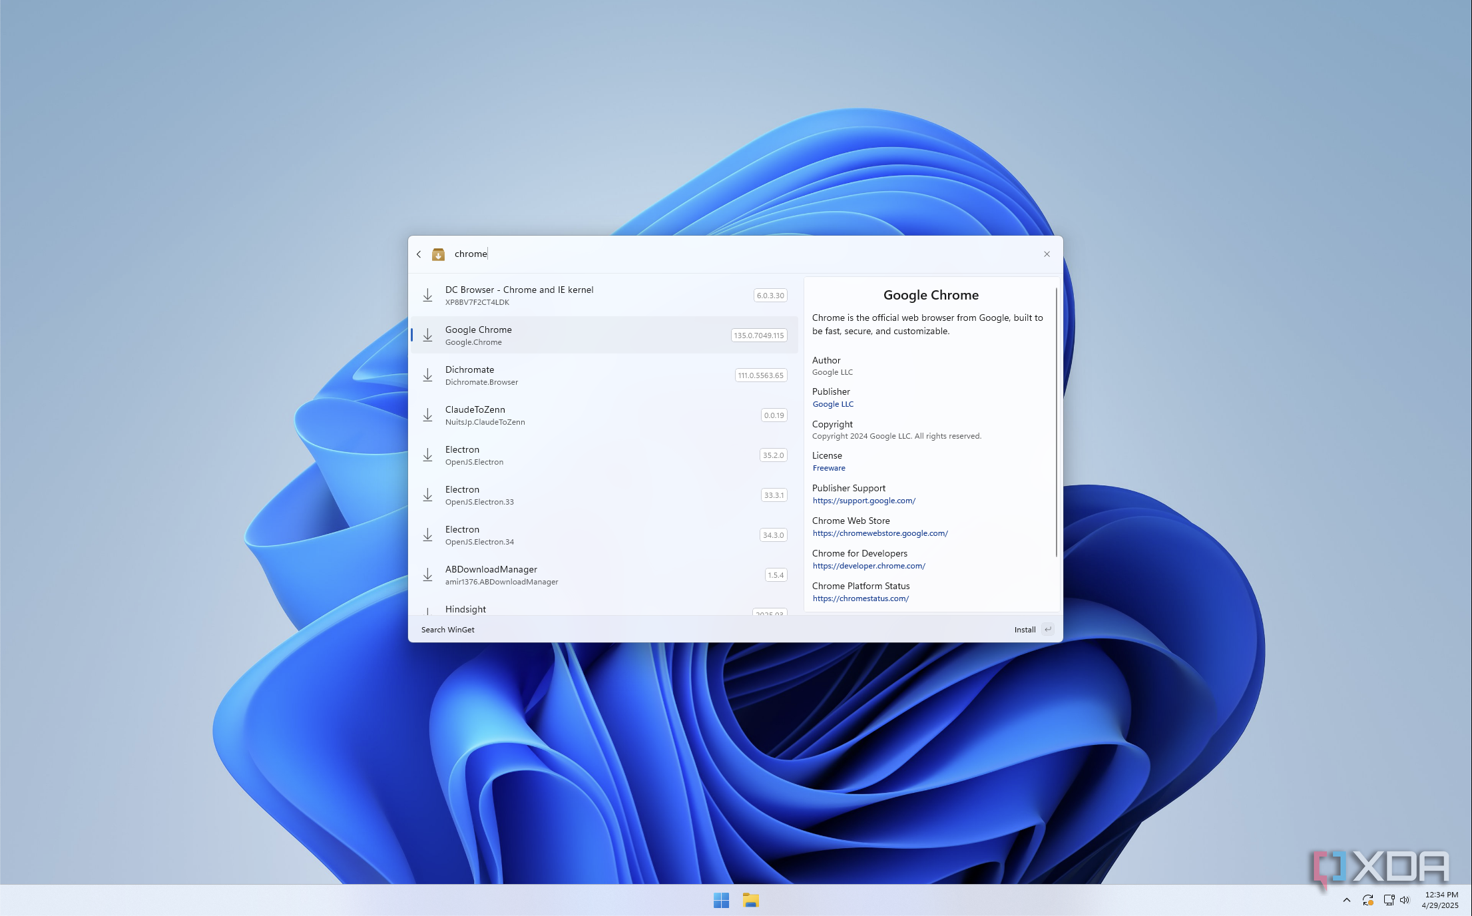The width and height of the screenshot is (1472, 916).
Task: Open the developer.chrome.com link
Action: pyautogui.click(x=869, y=566)
